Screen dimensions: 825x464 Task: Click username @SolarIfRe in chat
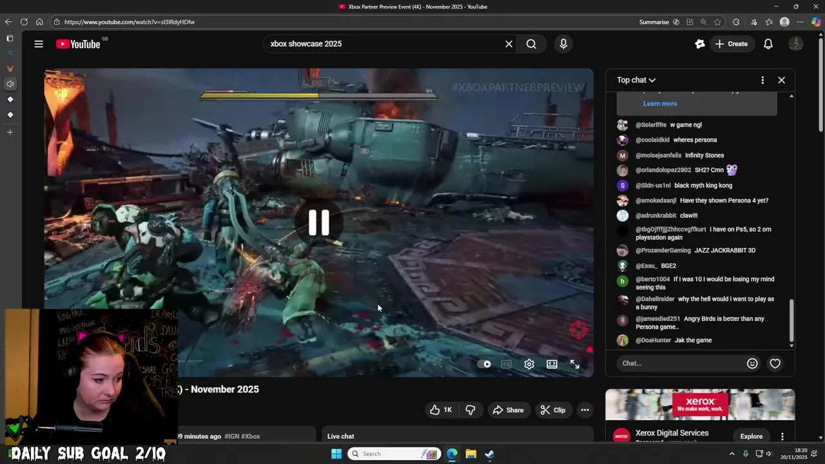[650, 125]
